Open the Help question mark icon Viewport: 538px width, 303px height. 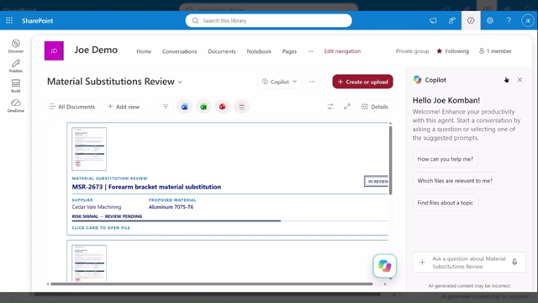click(x=509, y=20)
